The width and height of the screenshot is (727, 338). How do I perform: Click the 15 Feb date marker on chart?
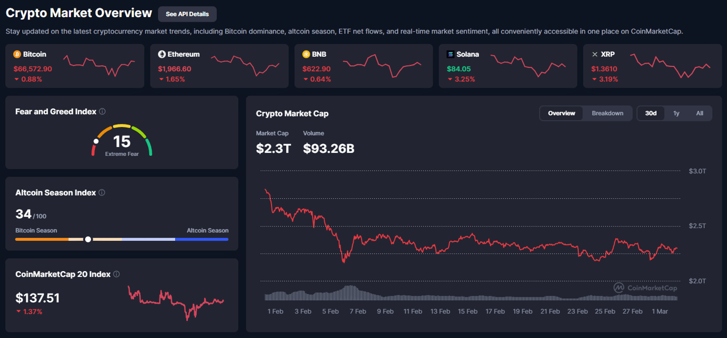[x=468, y=311]
